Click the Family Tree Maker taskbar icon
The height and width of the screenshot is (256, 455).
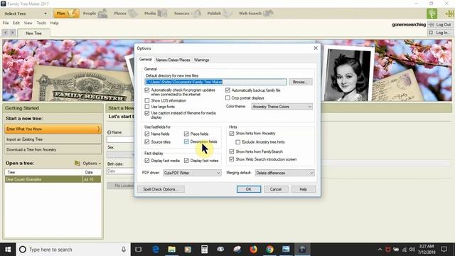(x=302, y=250)
